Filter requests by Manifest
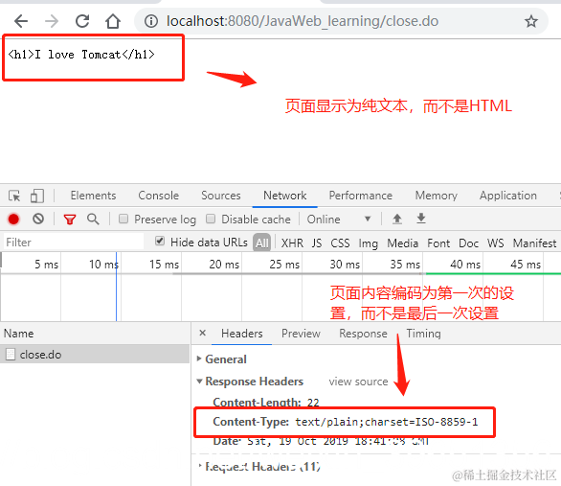The width and height of the screenshot is (561, 486). (534, 243)
